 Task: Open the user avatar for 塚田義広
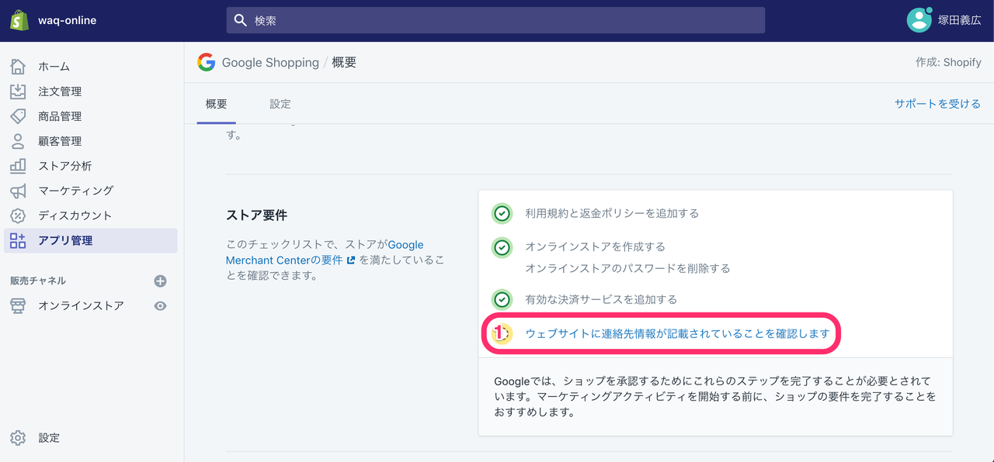point(919,20)
